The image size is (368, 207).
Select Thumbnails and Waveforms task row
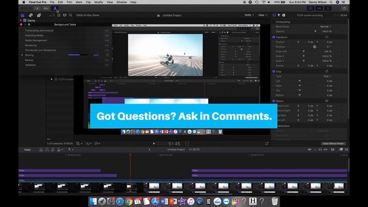(65, 50)
